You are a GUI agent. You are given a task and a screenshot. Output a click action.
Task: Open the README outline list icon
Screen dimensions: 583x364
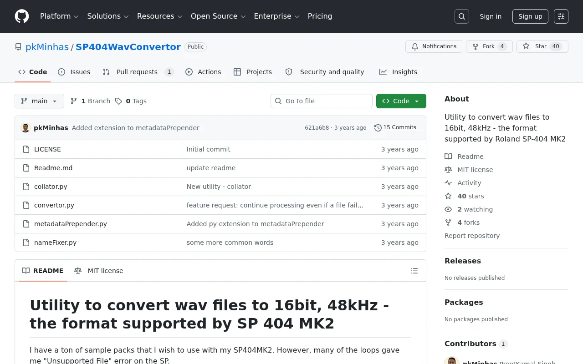coord(414,271)
